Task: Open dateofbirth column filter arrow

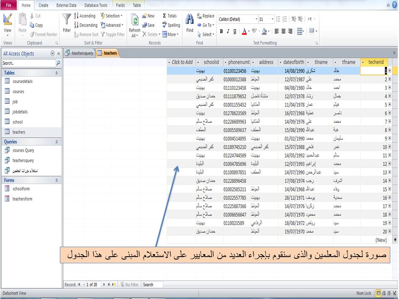Action: 281,62
